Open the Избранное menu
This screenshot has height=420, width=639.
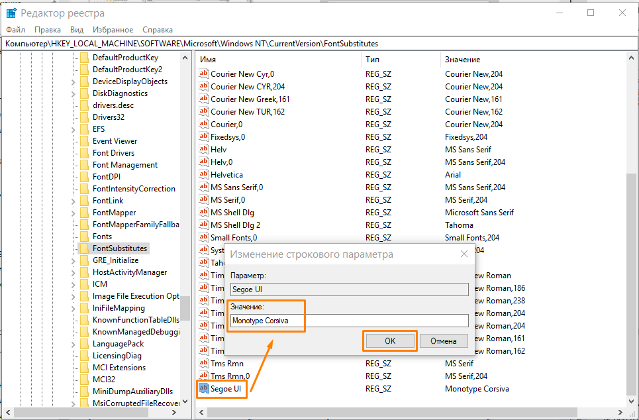click(x=113, y=30)
